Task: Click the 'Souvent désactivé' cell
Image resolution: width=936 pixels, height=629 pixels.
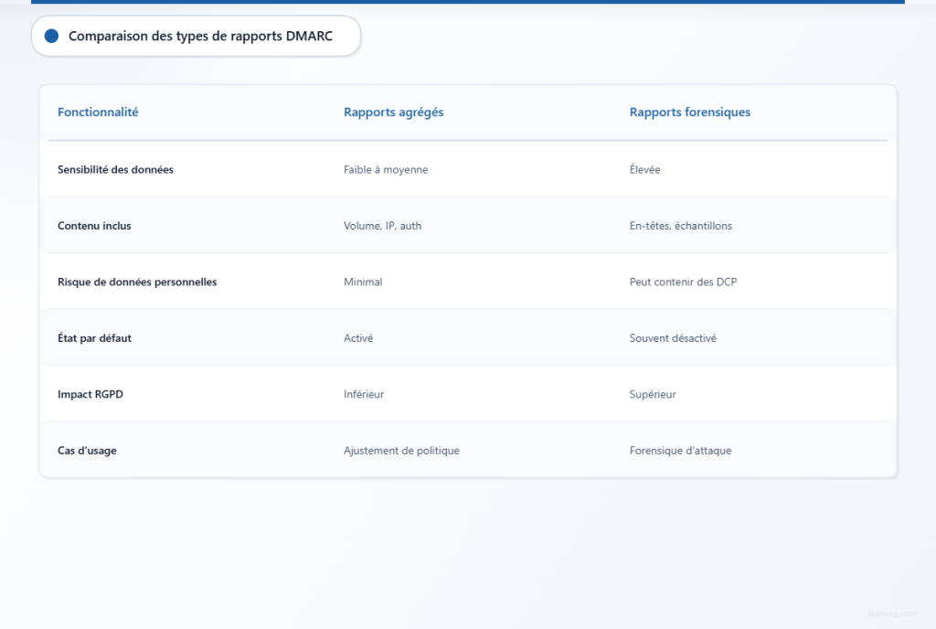Action: [673, 337]
